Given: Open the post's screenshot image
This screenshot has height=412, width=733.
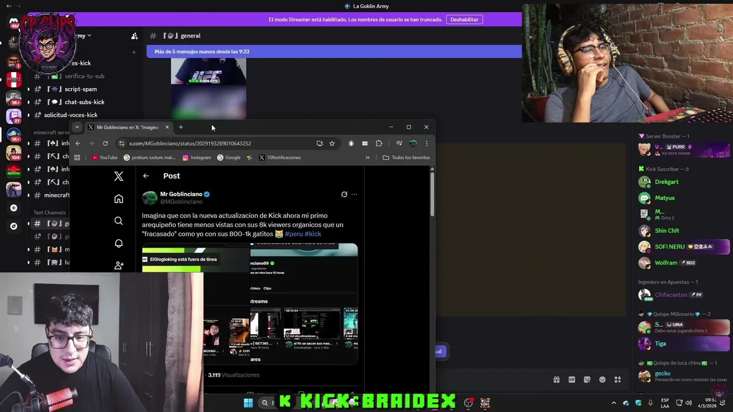Looking at the screenshot, I should click(250, 304).
